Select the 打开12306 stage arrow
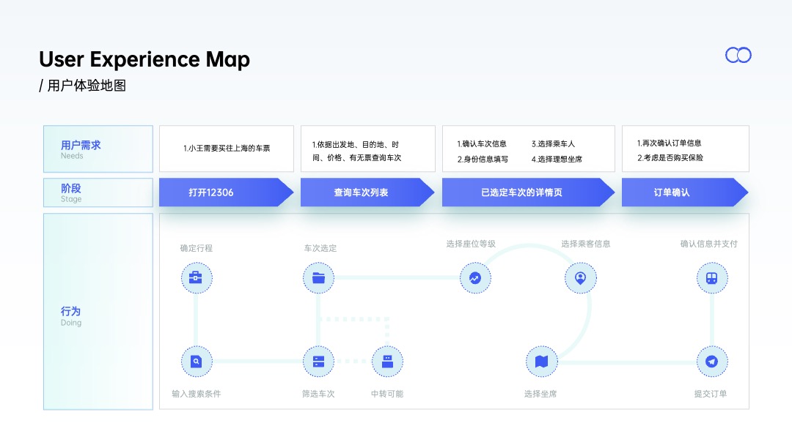Viewport: 792px width, 445px height. [x=227, y=192]
